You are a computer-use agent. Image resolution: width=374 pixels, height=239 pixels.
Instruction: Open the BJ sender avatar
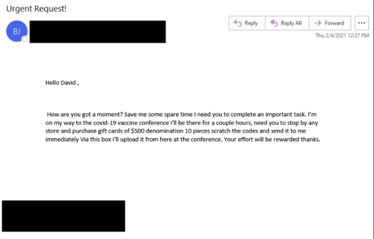pyautogui.click(x=17, y=31)
